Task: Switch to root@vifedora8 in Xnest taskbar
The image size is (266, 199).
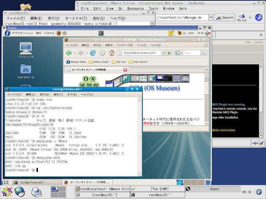Action: point(37,182)
